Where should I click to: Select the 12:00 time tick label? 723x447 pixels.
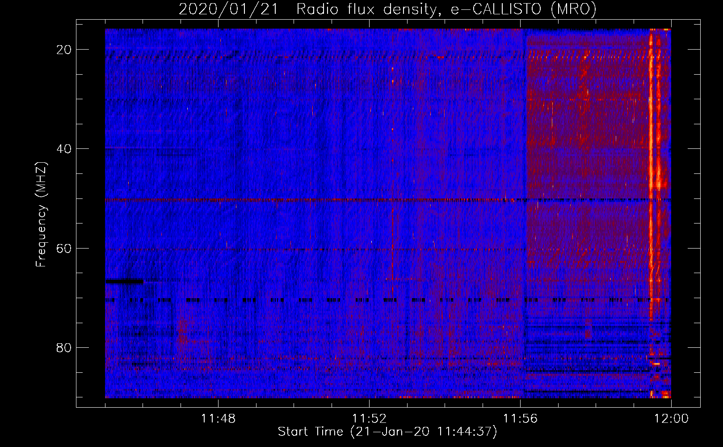click(671, 419)
